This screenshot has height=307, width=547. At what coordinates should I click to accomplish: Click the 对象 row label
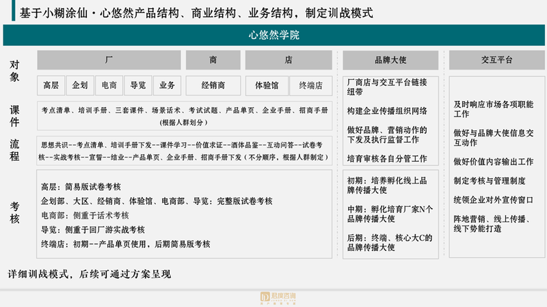point(14,71)
